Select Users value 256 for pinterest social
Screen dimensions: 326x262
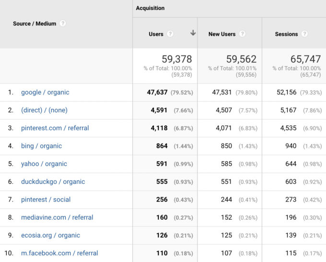[x=162, y=200]
